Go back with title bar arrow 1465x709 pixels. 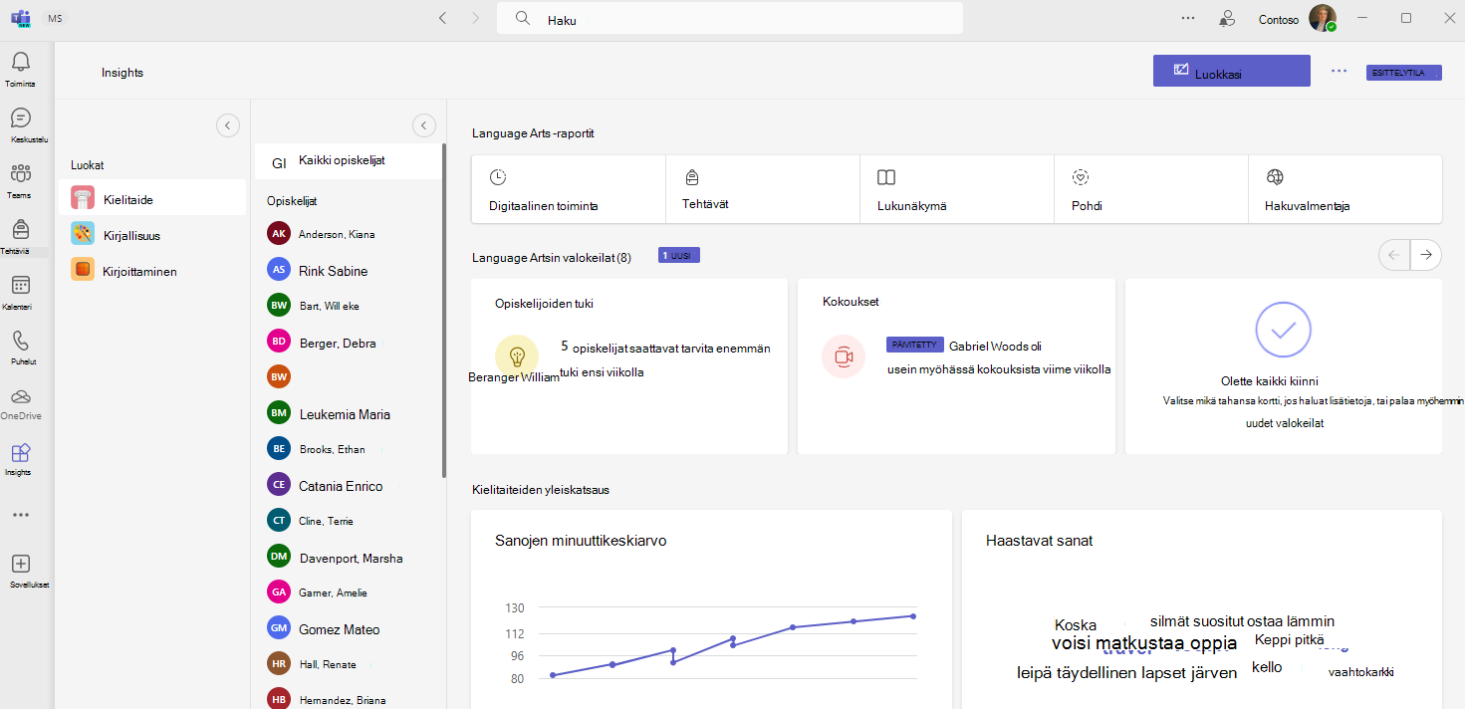(x=442, y=18)
